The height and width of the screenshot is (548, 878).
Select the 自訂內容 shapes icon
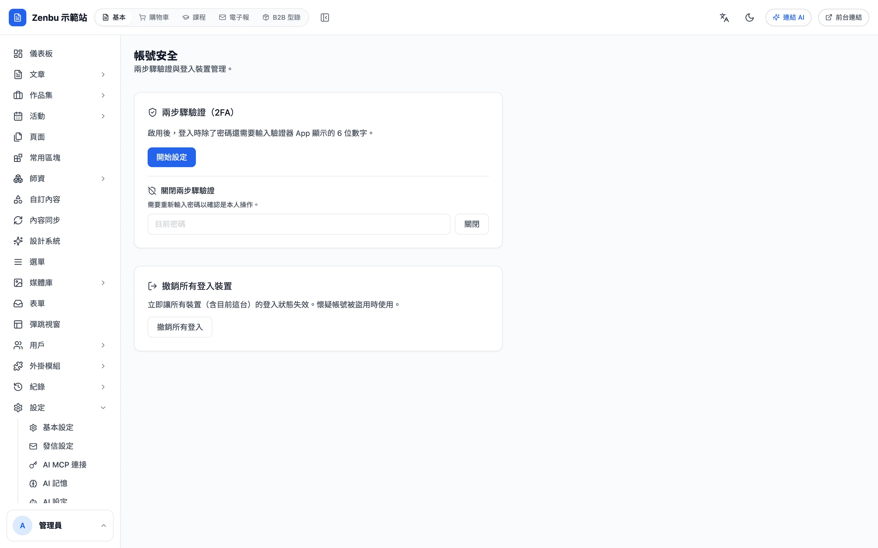(18, 199)
